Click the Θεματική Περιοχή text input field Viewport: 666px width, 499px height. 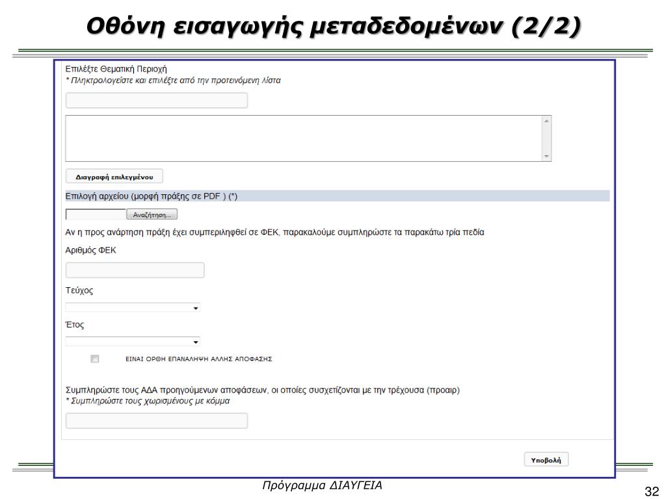156,101
